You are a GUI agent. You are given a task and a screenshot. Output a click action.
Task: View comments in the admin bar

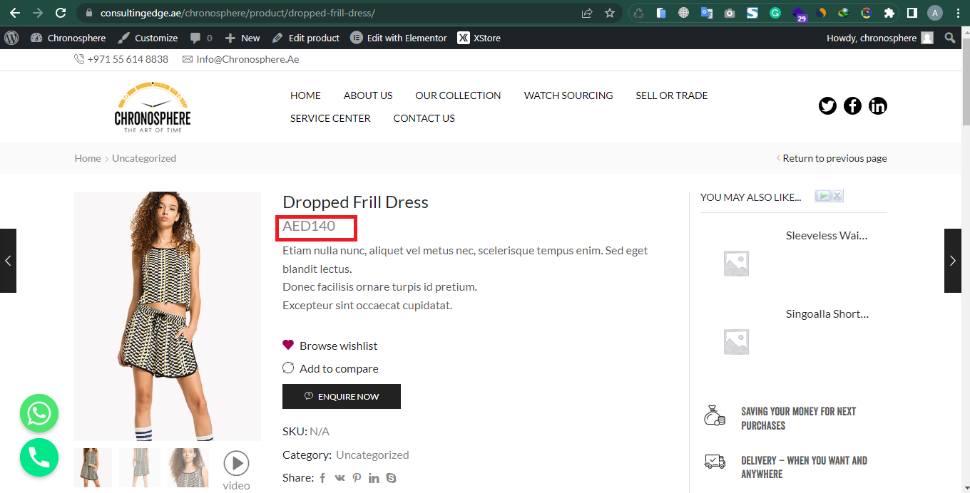coord(201,38)
